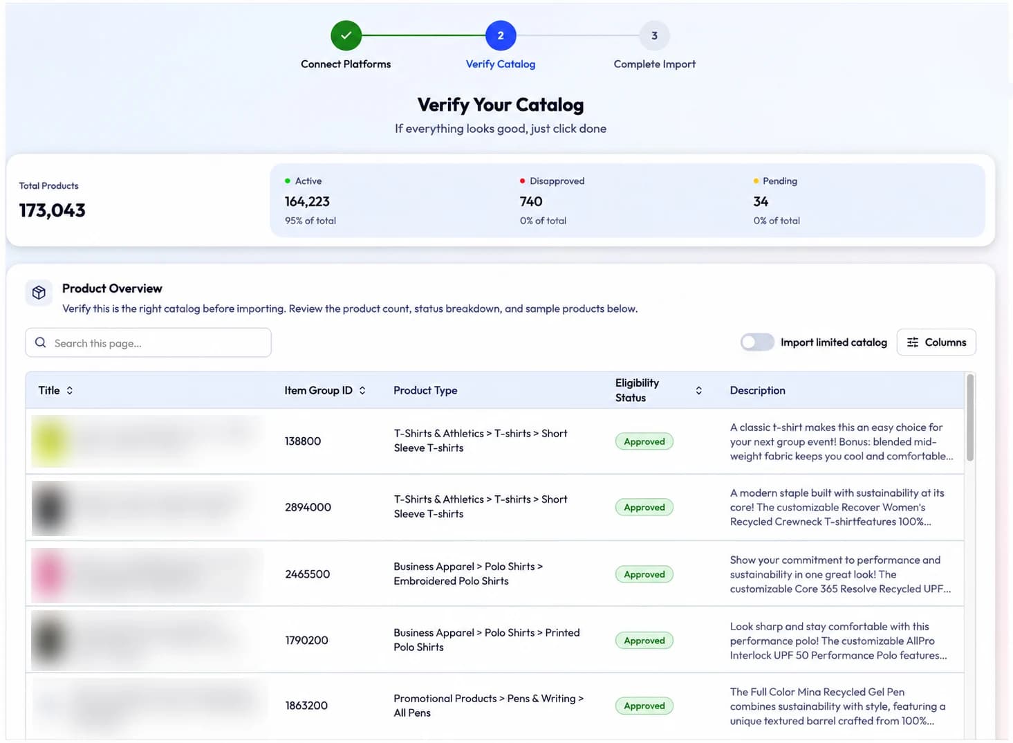Click the green checkmark Connect Platforms step

[346, 35]
